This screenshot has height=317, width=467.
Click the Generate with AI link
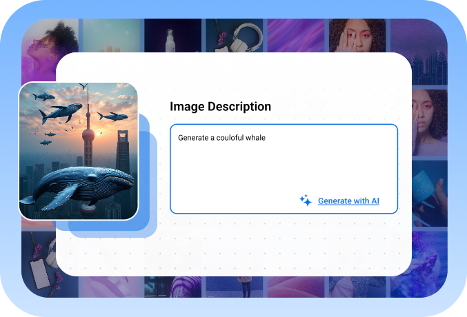(348, 201)
